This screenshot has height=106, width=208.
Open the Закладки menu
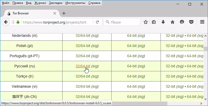click(56, 3)
